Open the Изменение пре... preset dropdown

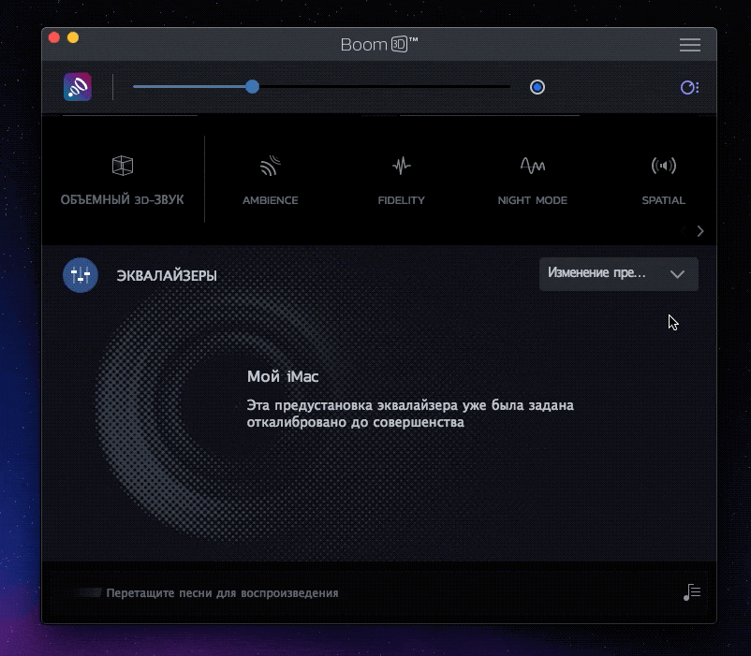(x=619, y=274)
